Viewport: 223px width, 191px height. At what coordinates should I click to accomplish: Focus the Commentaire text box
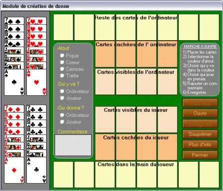[73, 145]
